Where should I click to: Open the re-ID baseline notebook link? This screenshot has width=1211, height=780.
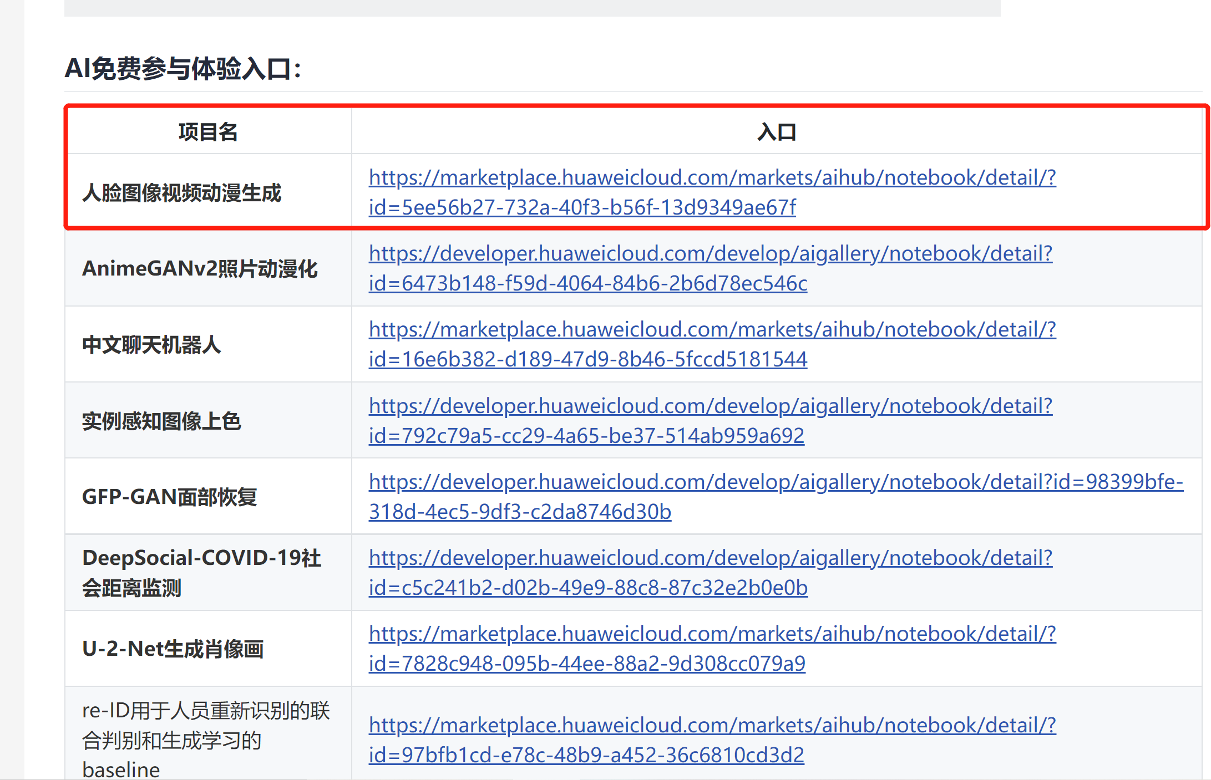pos(712,726)
